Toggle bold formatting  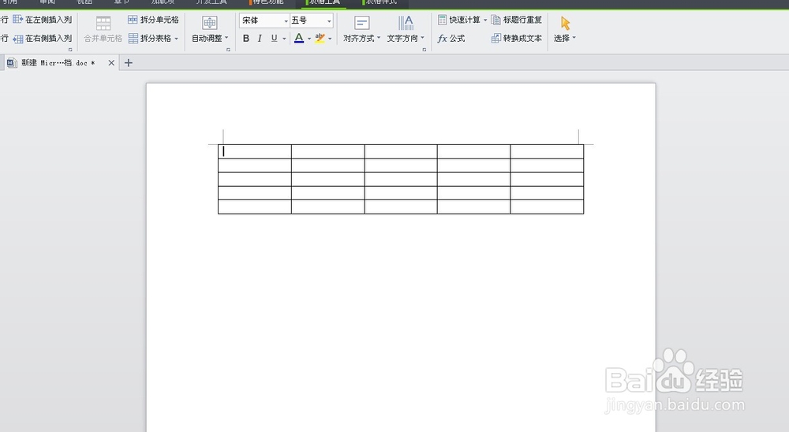[246, 38]
